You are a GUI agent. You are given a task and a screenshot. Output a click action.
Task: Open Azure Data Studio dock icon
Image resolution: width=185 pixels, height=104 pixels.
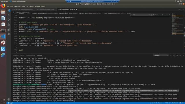point(3,55)
